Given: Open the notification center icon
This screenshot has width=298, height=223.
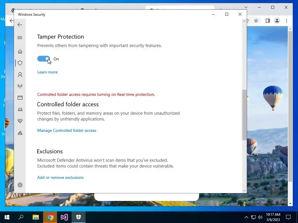Looking at the screenshot, I should (288, 217).
